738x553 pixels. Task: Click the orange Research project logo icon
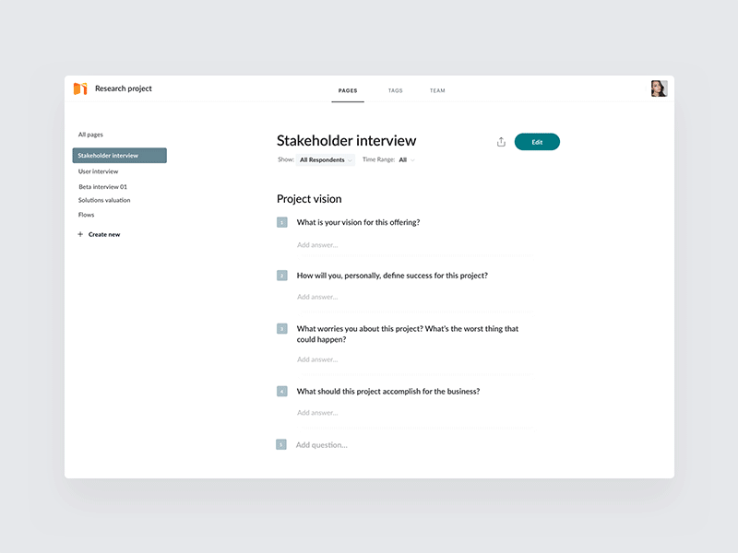click(x=79, y=88)
